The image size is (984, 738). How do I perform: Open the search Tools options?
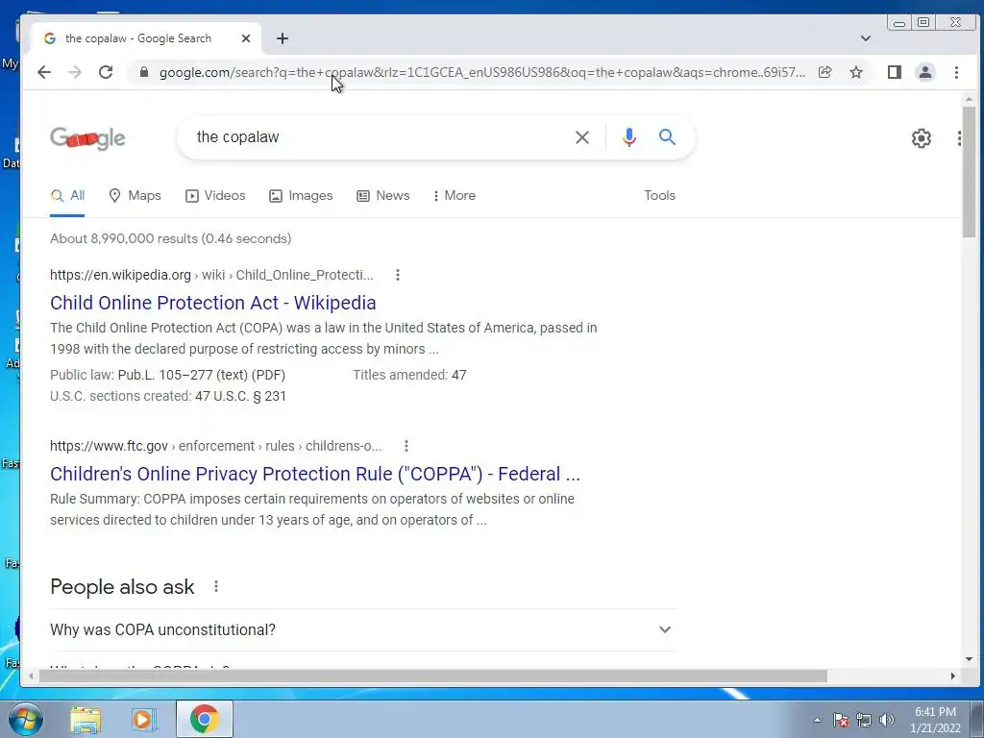coord(659,196)
